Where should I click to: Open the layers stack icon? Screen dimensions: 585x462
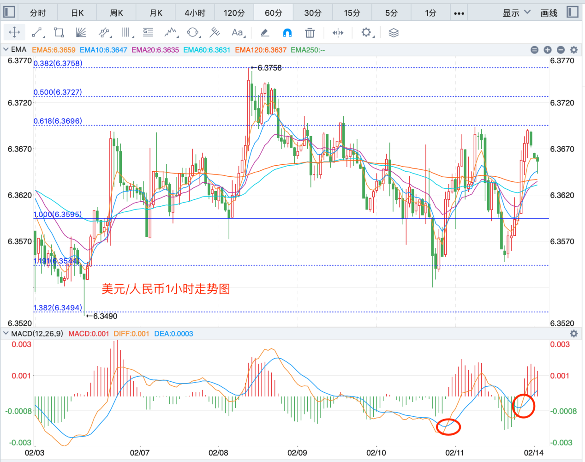[x=394, y=32]
